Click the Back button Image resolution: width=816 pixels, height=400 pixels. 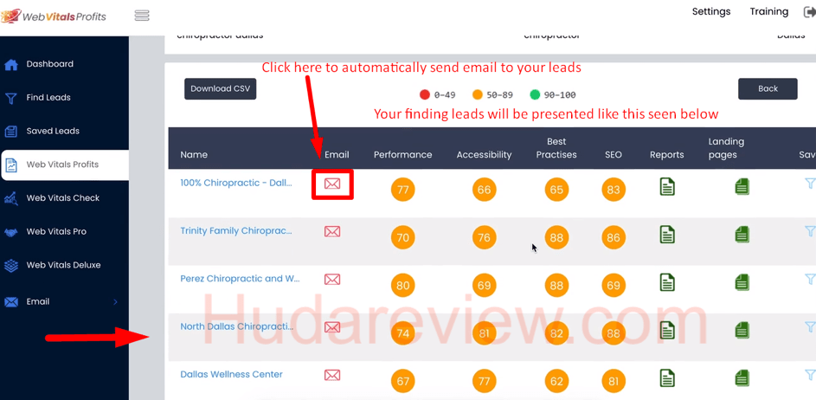tap(768, 88)
